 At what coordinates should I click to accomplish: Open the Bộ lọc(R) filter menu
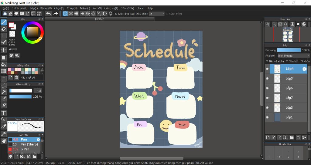[46, 8]
